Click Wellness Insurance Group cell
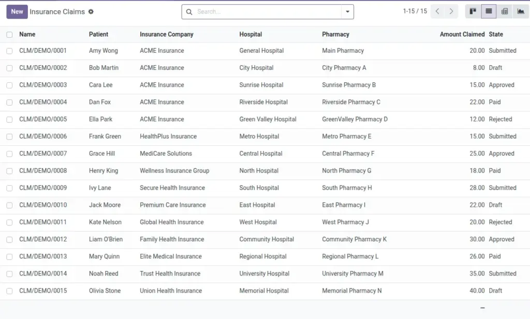Image resolution: width=530 pixels, height=319 pixels. pos(174,171)
